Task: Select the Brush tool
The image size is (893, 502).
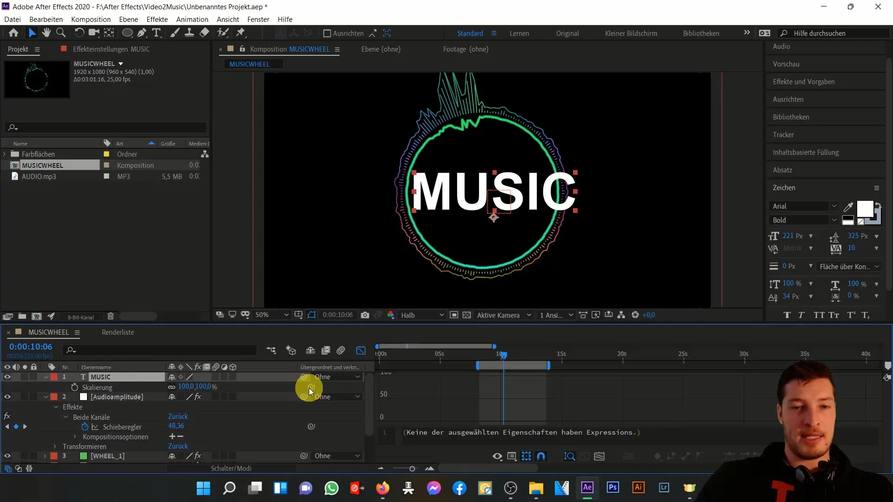Action: (x=175, y=33)
